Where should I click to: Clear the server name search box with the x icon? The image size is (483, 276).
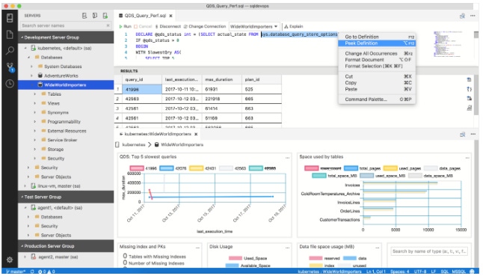[x=108, y=25]
